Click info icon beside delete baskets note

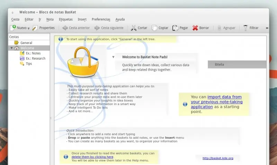[66, 157]
